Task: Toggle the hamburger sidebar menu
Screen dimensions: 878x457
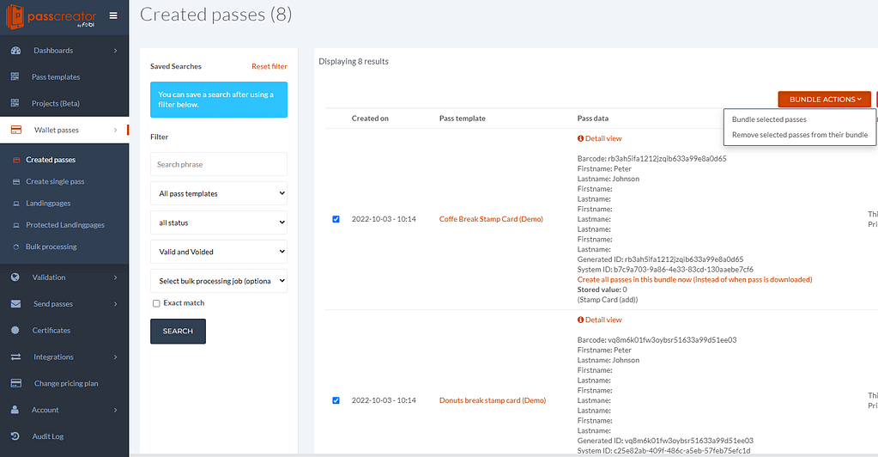Action: (x=113, y=15)
